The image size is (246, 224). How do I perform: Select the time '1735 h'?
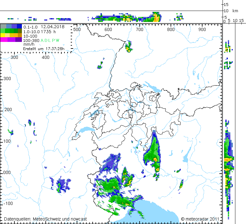pyautogui.click(x=48, y=32)
